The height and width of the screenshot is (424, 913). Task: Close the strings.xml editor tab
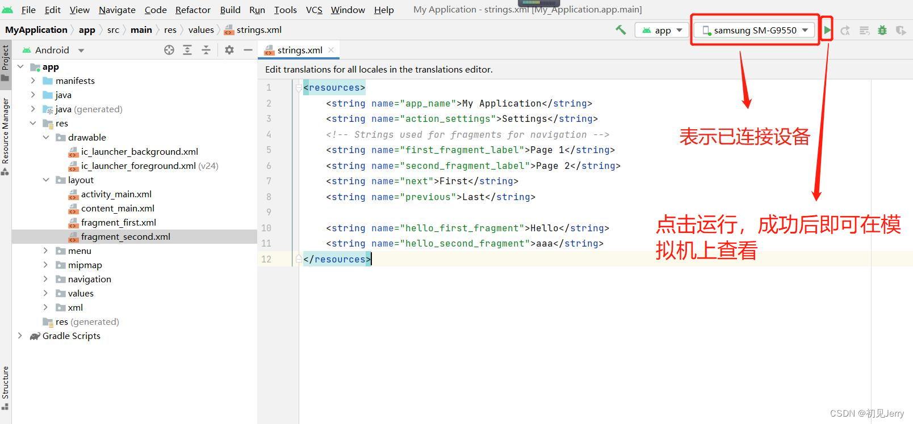point(331,50)
